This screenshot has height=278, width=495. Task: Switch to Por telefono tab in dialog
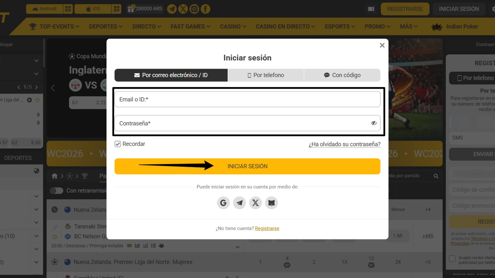pos(266,75)
